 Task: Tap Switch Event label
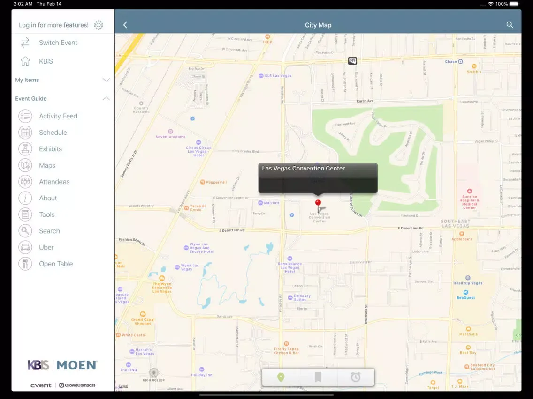tap(58, 43)
